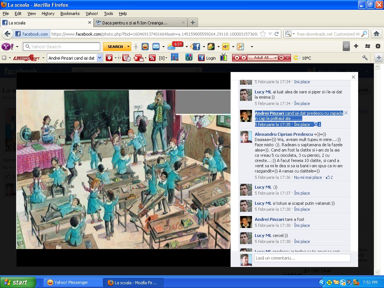Click 18°C weather temperature display

coord(306,58)
